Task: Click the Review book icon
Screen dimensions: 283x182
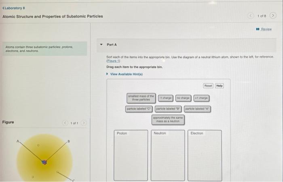Action: pos(258,29)
